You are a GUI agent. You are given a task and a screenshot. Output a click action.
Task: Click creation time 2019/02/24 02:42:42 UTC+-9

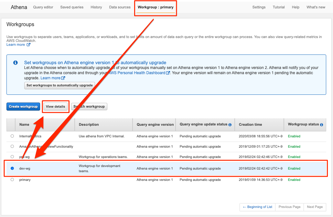tap(261, 169)
